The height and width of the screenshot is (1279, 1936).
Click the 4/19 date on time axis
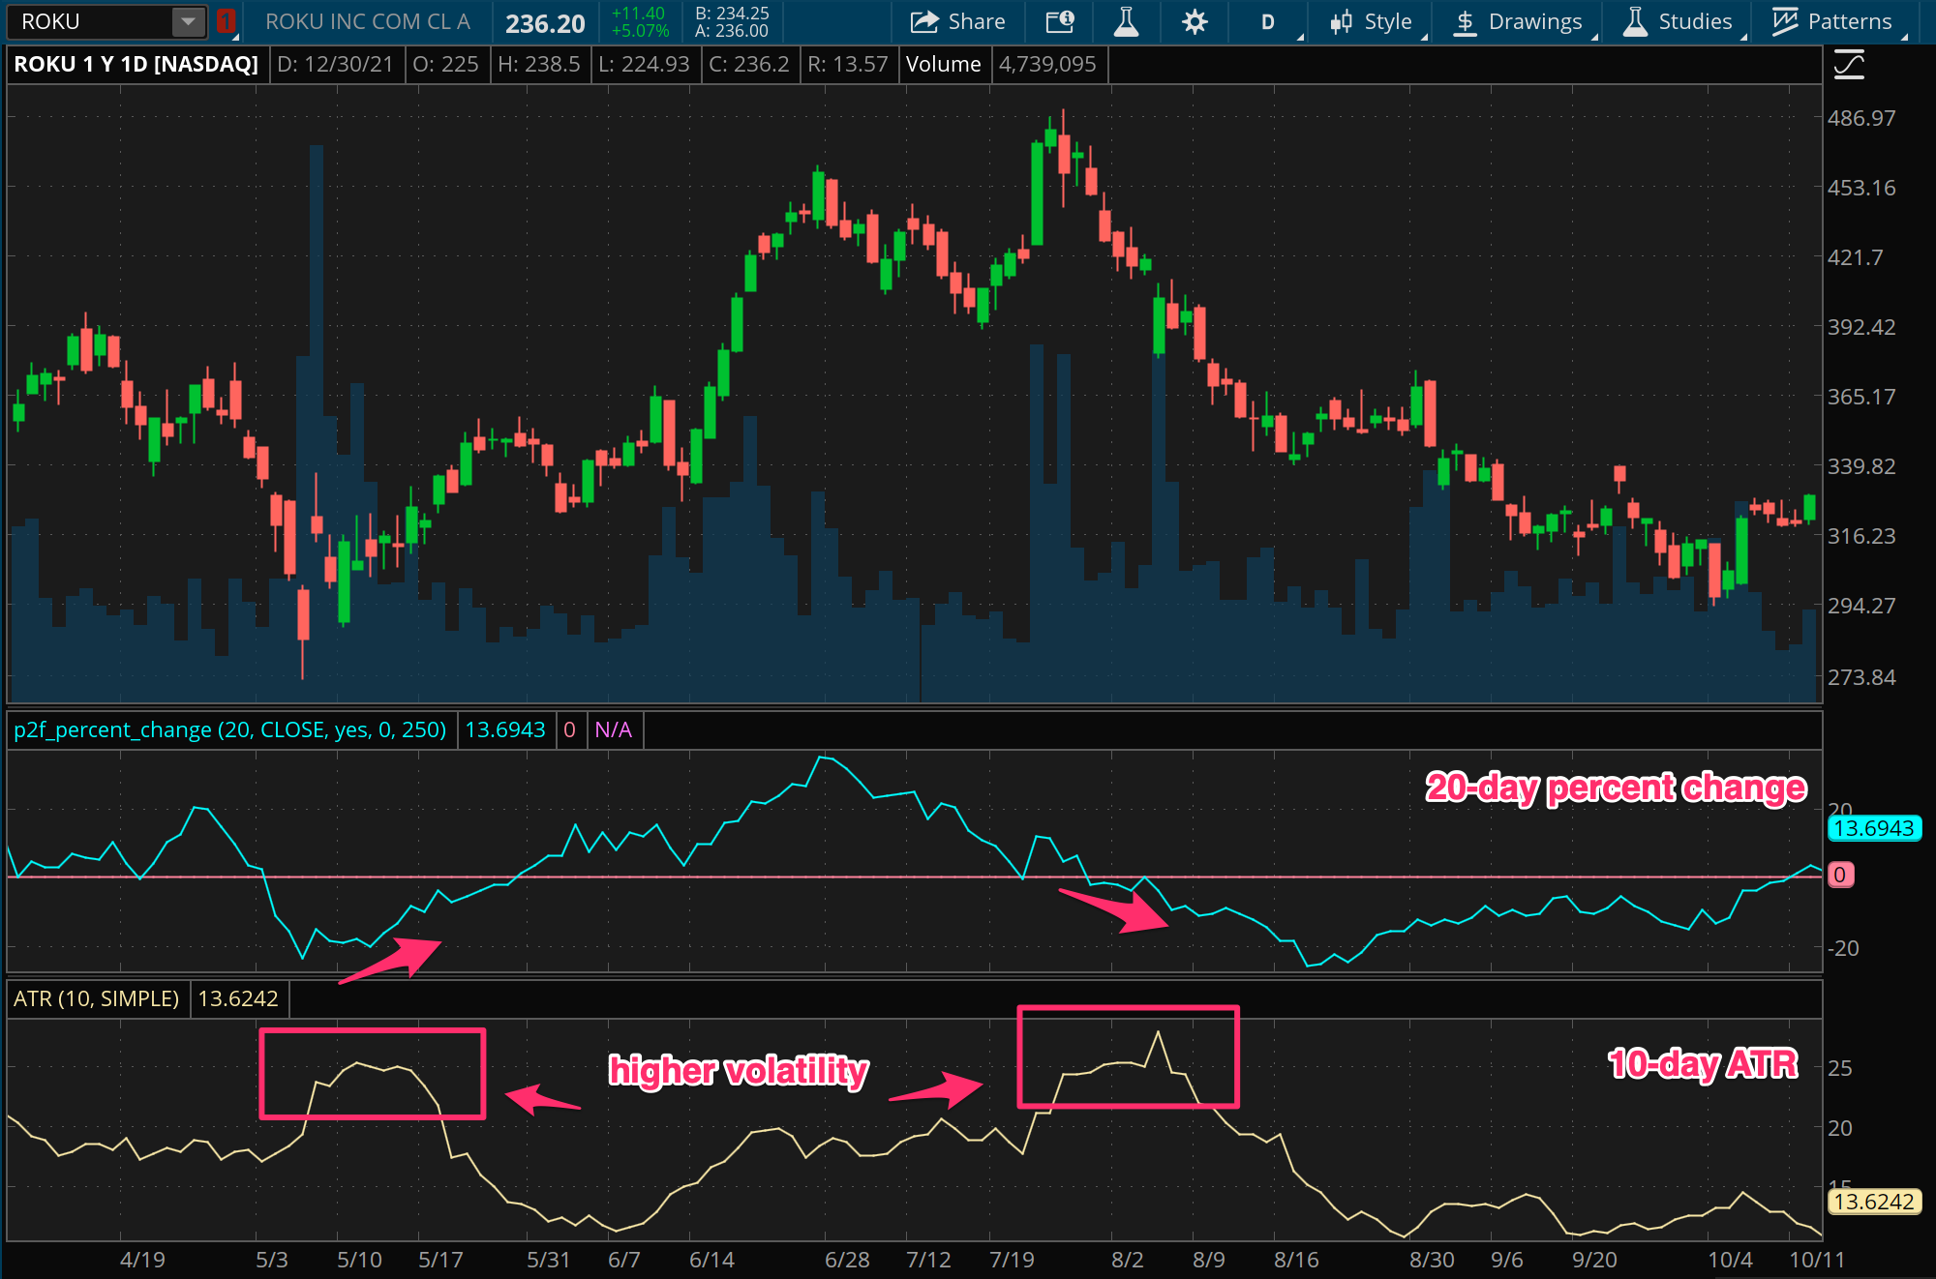142,1260
